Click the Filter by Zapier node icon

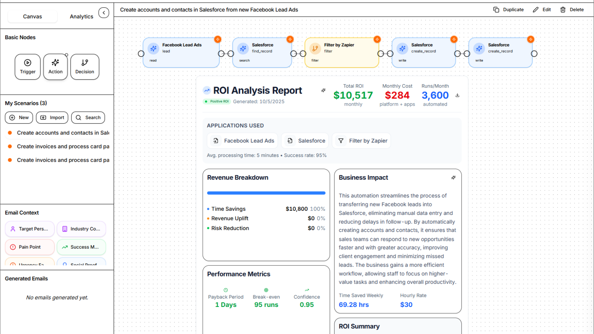(315, 49)
